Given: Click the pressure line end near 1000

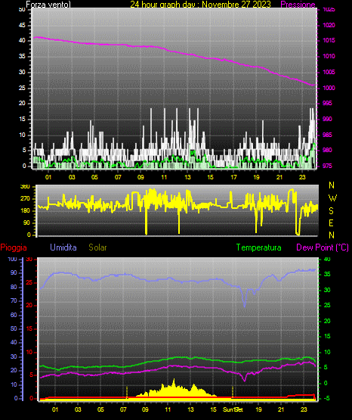Looking at the screenshot, I should point(313,86).
